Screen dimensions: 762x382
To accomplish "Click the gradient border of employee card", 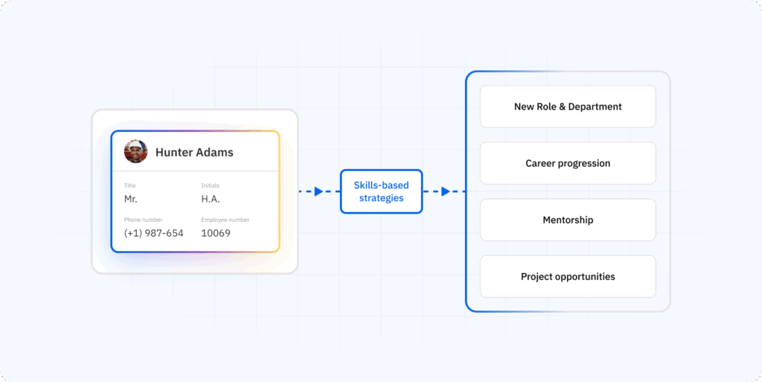I will [x=196, y=131].
